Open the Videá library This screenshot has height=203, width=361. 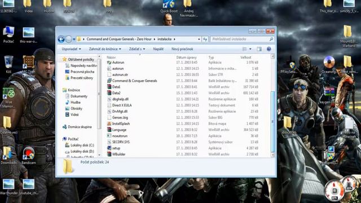tap(74, 114)
